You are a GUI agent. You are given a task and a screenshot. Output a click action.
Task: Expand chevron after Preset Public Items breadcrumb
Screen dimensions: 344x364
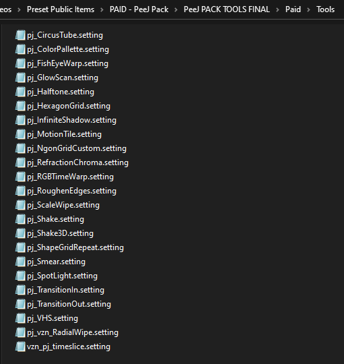point(102,9)
